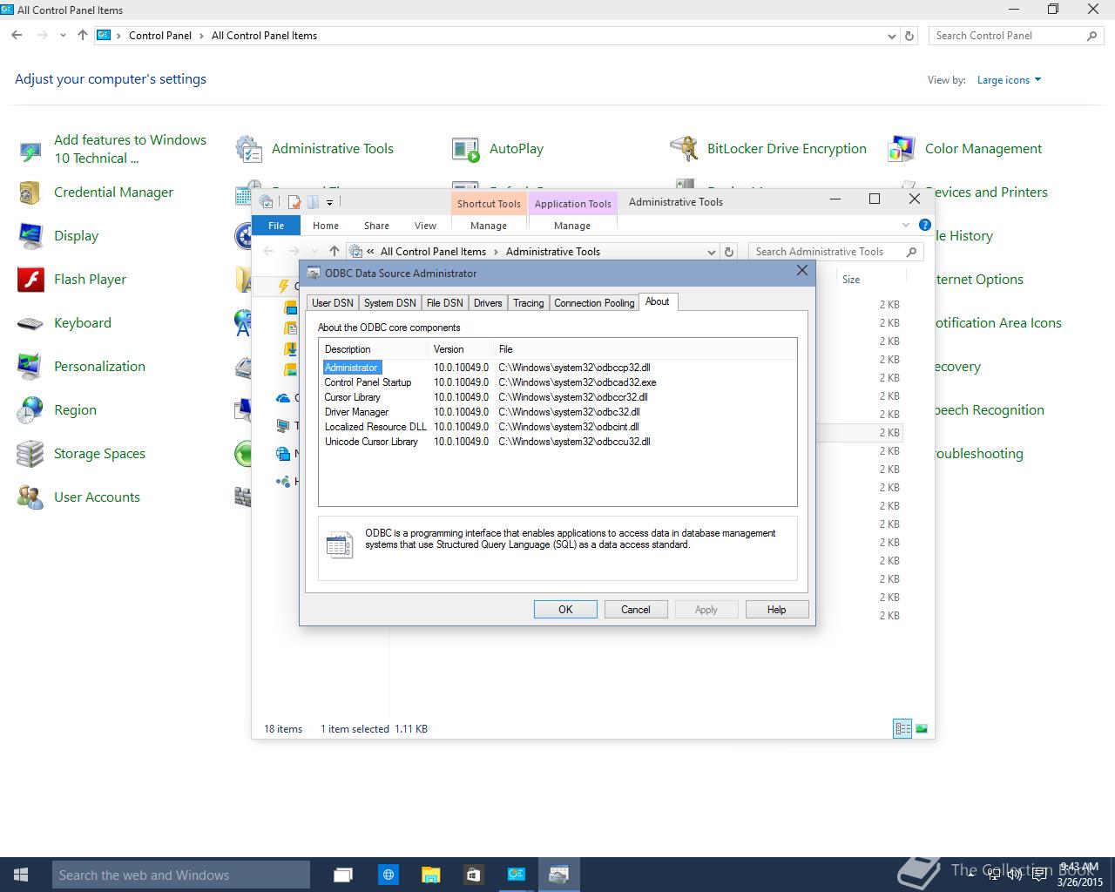Open the AutoPlay icon
Image resolution: width=1115 pixels, height=892 pixels.
coord(466,149)
